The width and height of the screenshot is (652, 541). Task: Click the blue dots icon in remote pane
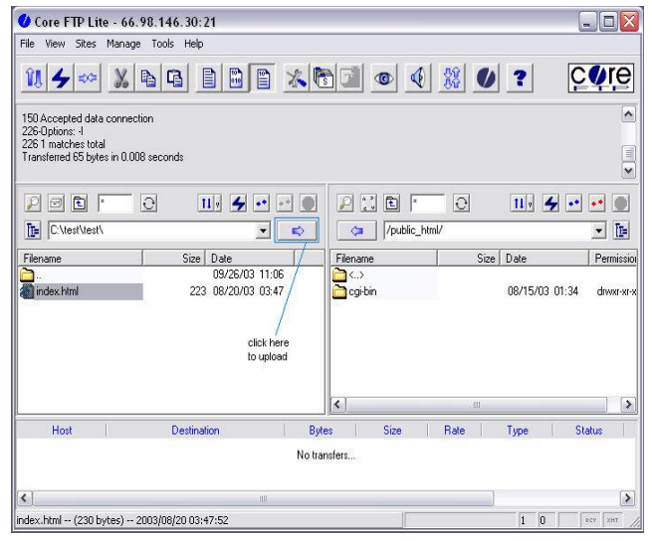[x=574, y=204]
